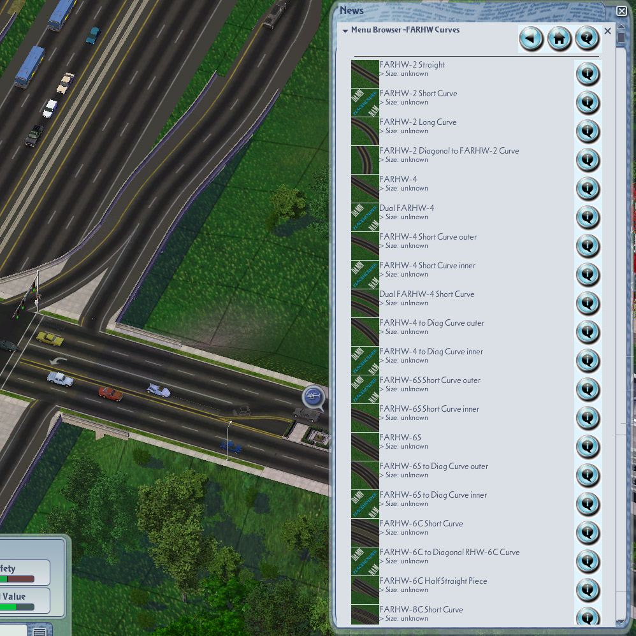Info button for FARHW-2 Diagonal to FARHW-2 Curve

click(x=588, y=160)
